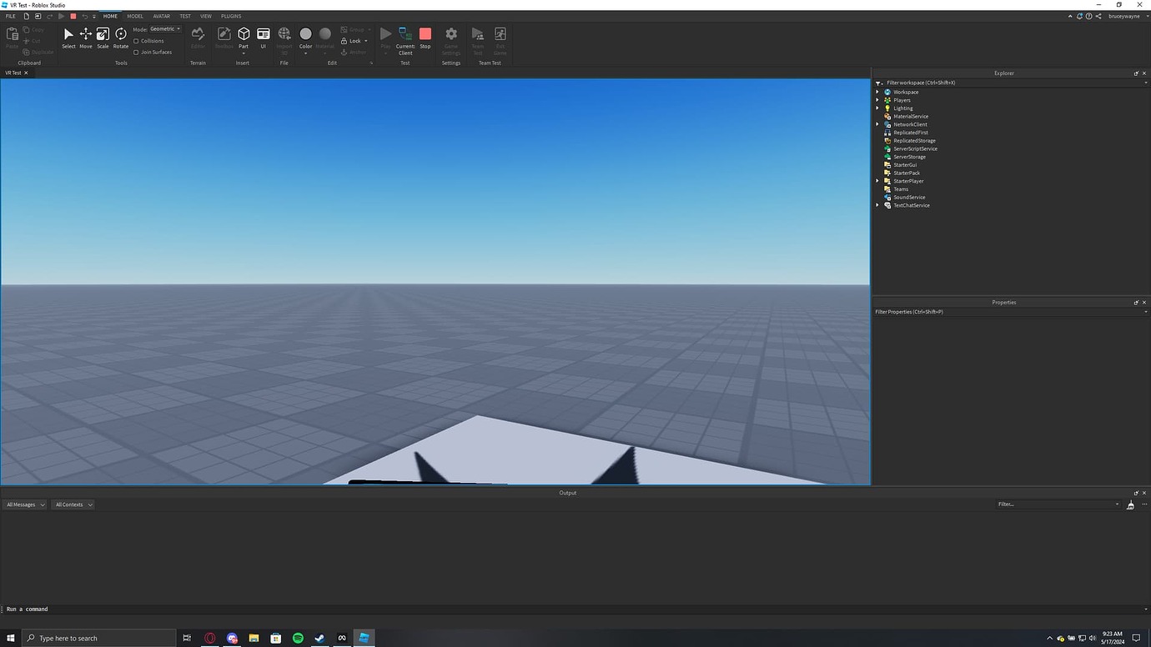This screenshot has width=1151, height=647.
Task: Expand the StarterPlayer tree item
Action: (x=877, y=181)
